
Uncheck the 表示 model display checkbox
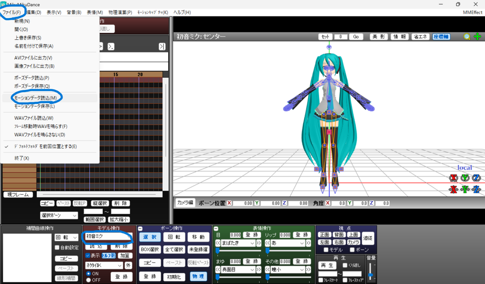point(88,255)
